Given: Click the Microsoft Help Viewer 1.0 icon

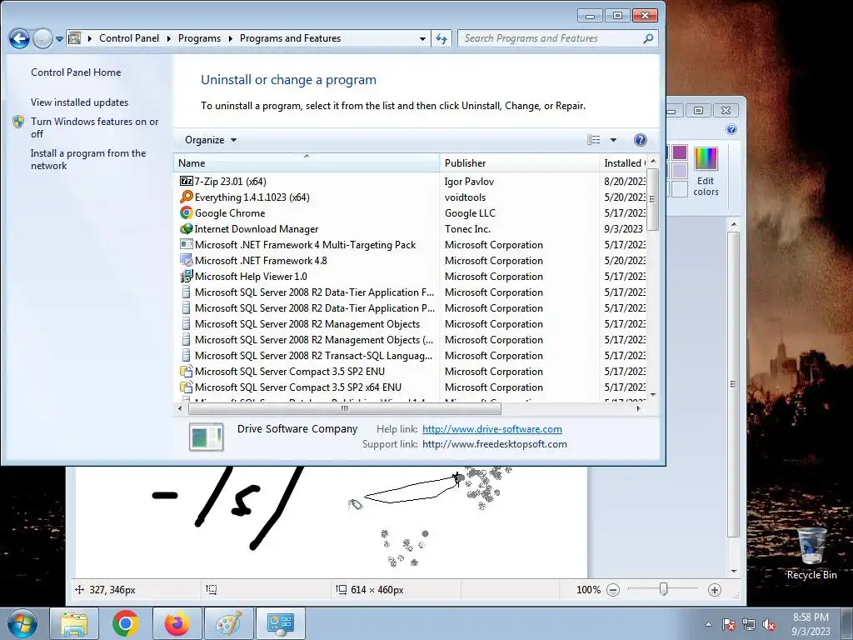Looking at the screenshot, I should [186, 276].
